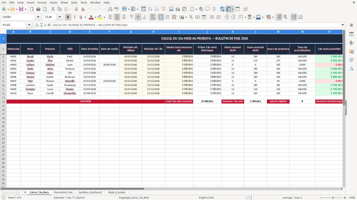Open the Calibri font name dropdown

click(x=38, y=17)
